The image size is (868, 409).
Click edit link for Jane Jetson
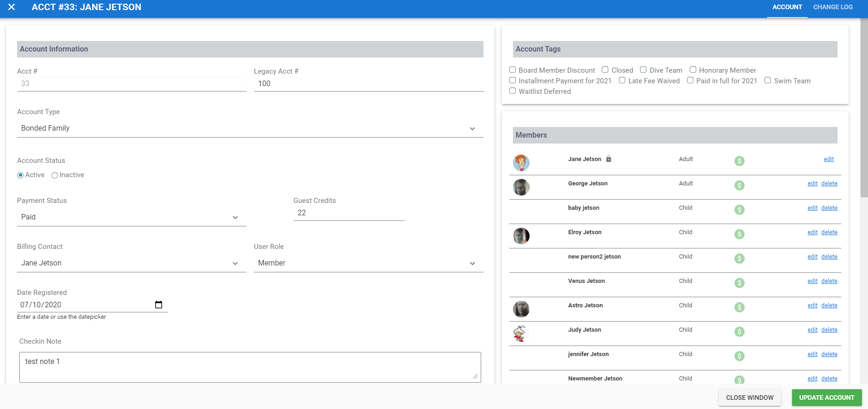pyautogui.click(x=829, y=159)
